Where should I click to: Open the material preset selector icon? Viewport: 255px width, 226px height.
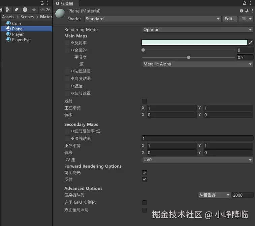click(x=247, y=11)
